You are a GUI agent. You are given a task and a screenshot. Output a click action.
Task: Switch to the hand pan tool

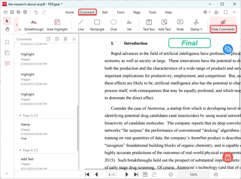tap(7, 29)
